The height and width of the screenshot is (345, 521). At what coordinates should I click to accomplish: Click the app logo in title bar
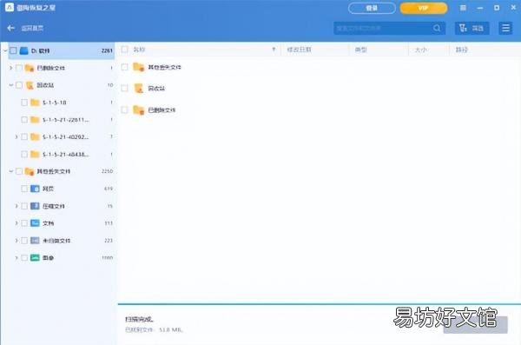click(x=10, y=7)
